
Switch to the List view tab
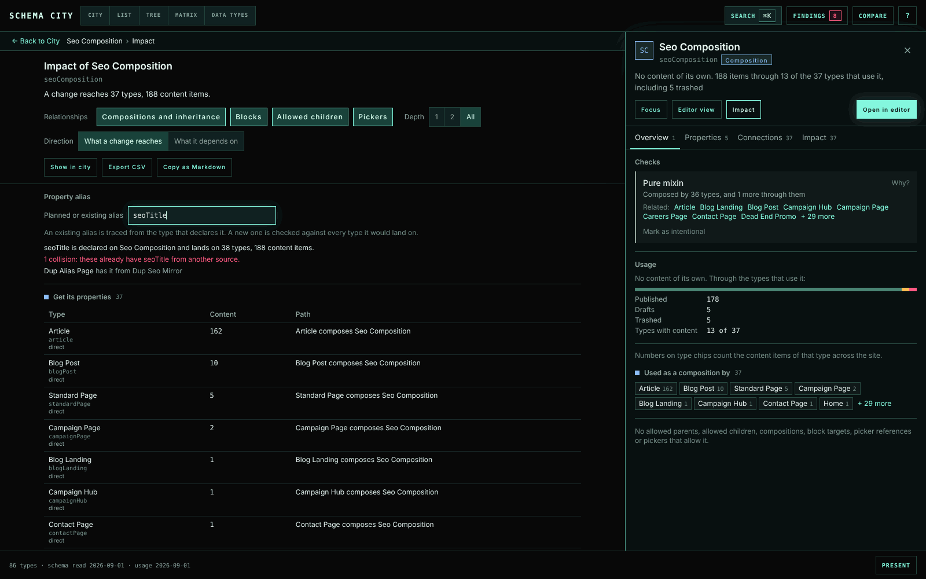124,16
